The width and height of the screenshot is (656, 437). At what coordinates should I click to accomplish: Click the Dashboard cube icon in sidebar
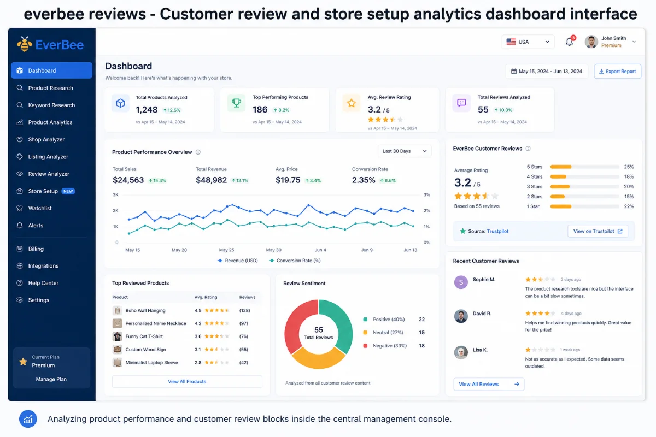point(20,70)
